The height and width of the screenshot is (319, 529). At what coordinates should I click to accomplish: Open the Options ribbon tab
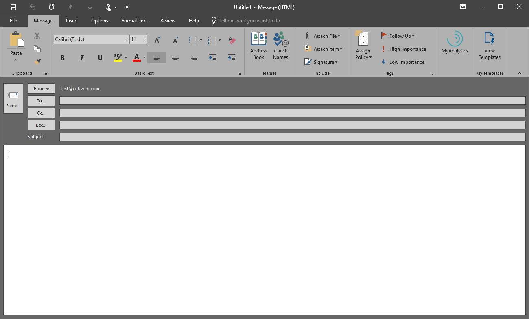click(x=99, y=20)
